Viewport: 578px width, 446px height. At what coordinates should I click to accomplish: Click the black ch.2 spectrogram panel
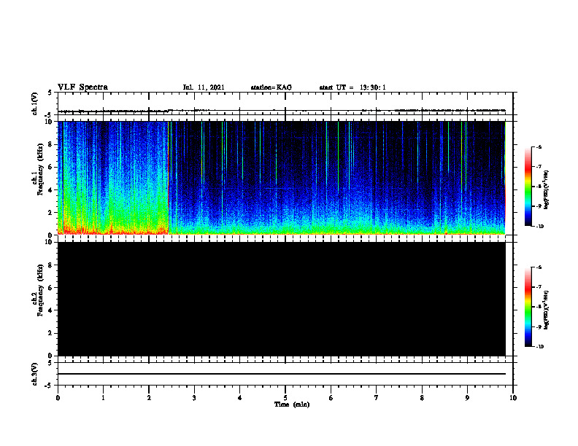pos(282,299)
